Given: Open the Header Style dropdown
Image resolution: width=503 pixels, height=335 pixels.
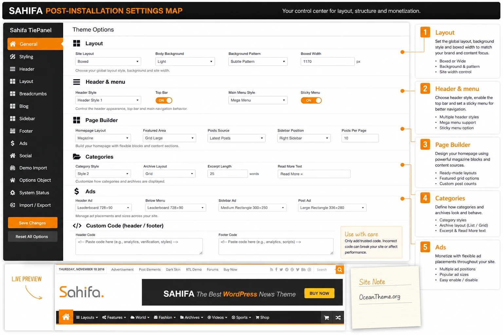Looking at the screenshot, I should tap(108, 100).
